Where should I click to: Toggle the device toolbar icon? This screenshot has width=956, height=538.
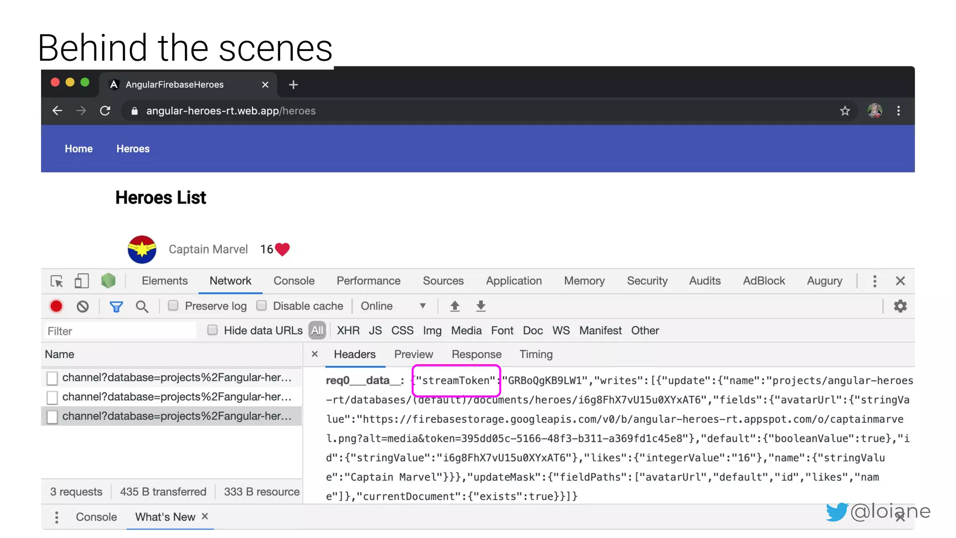pos(81,281)
